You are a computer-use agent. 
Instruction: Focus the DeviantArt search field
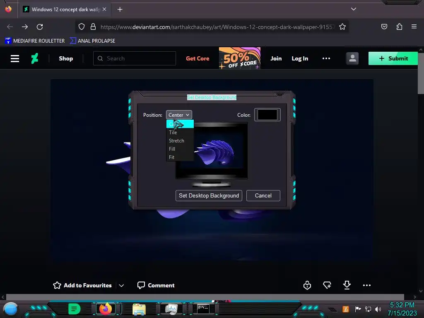point(135,58)
